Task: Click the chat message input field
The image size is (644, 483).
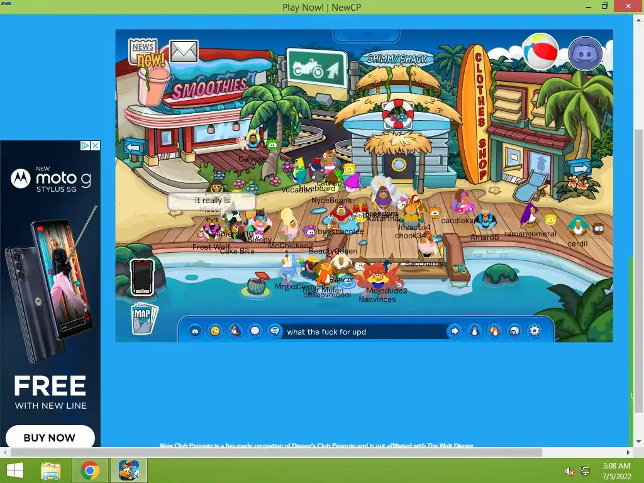Action: tap(364, 331)
